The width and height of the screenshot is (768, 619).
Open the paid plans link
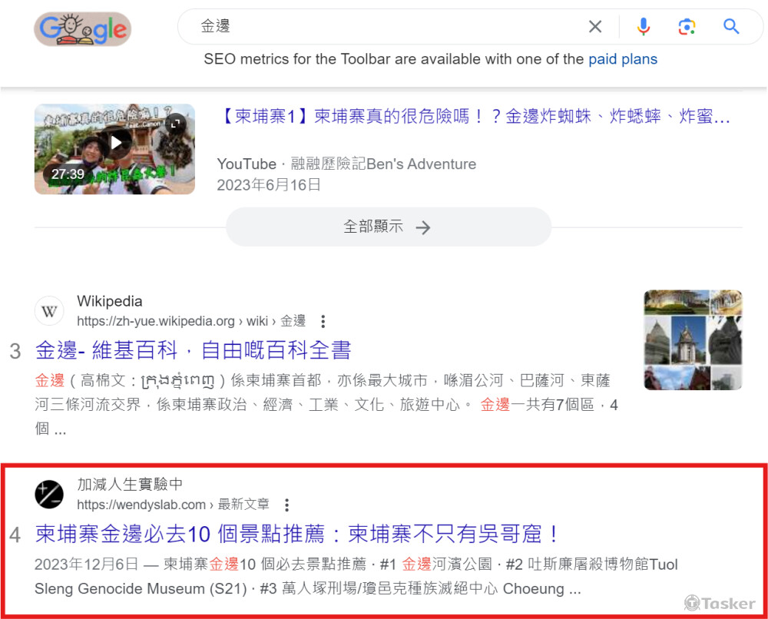point(623,59)
